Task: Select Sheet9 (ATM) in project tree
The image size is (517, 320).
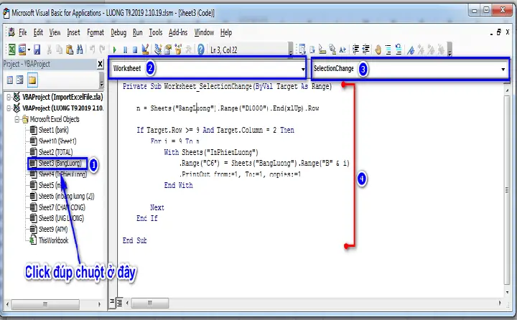Action: [52, 230]
